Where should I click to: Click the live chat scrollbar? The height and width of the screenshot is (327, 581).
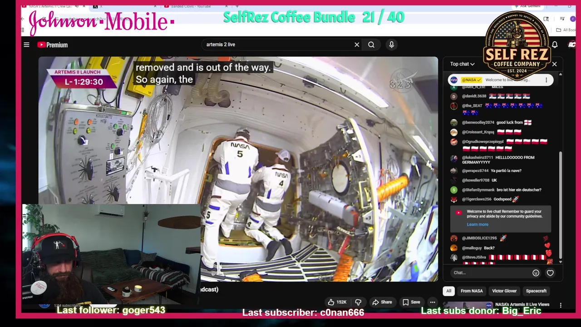tap(561, 204)
